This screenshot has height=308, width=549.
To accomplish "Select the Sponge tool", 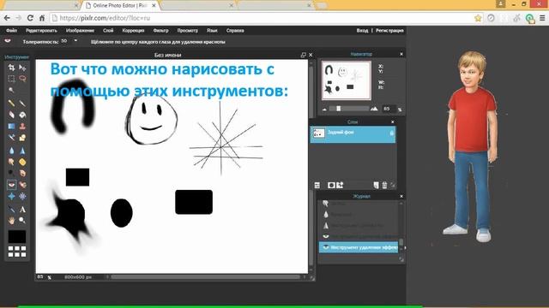I will click(x=22, y=162).
